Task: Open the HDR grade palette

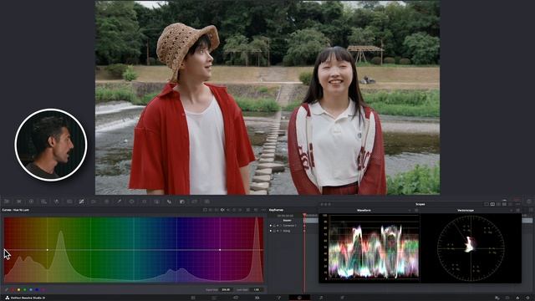Action: coord(43,202)
